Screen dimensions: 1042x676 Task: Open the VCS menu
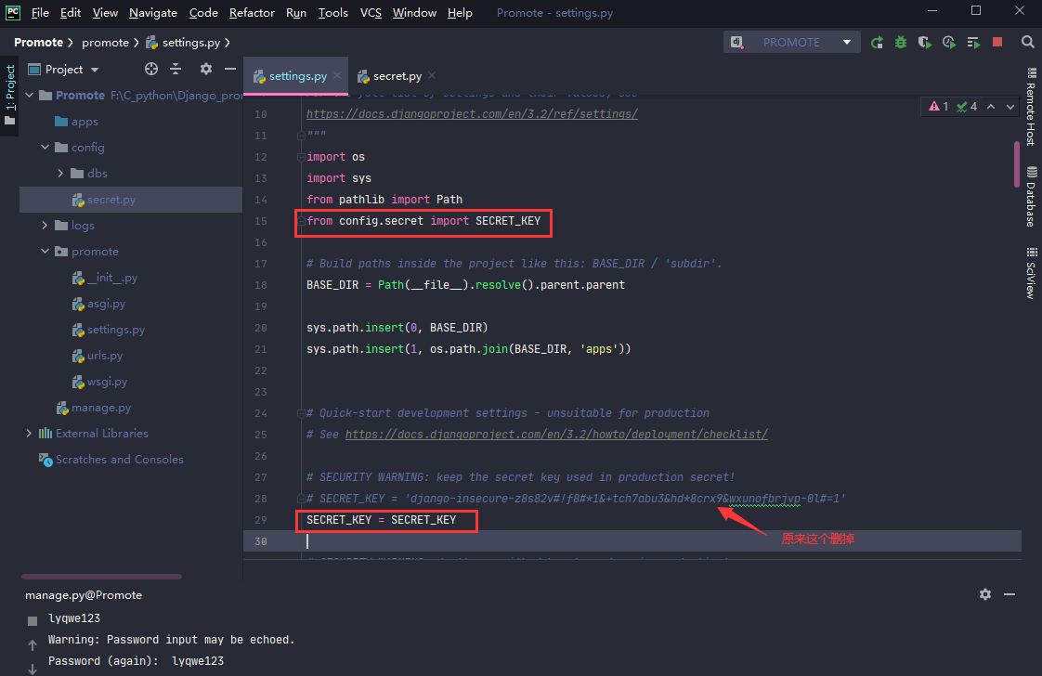[371, 13]
